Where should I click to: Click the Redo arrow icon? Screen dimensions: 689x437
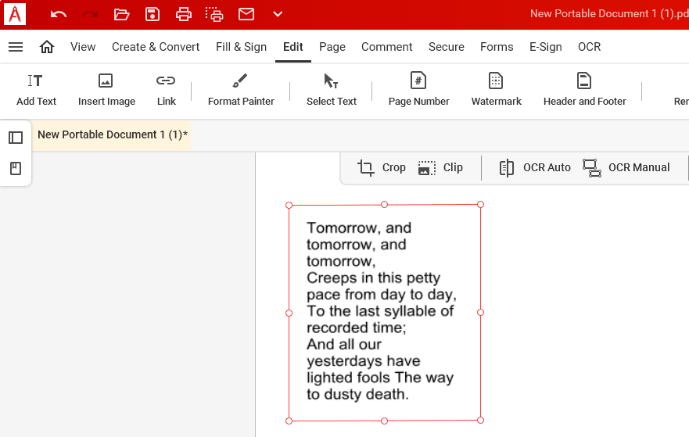click(90, 15)
